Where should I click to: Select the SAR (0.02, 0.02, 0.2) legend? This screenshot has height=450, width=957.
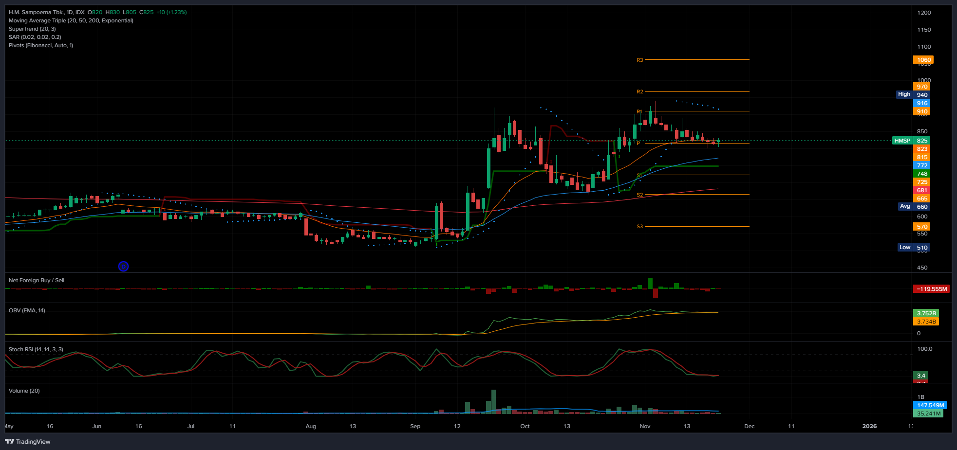coord(35,37)
